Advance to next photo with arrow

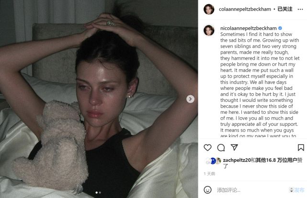point(190,99)
